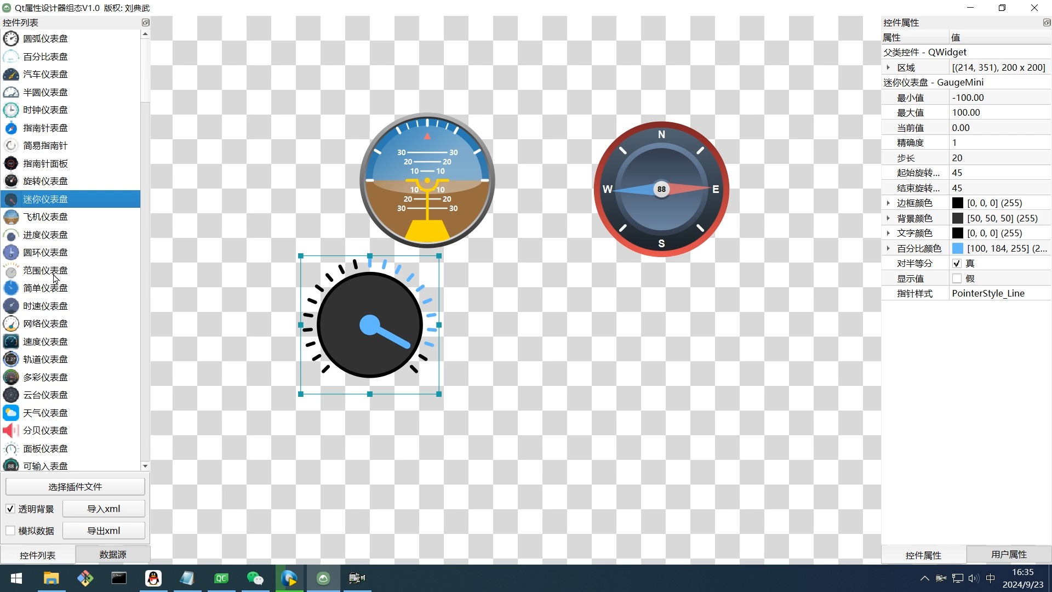Click the 导出xml button
The image size is (1052, 592).
tap(104, 531)
